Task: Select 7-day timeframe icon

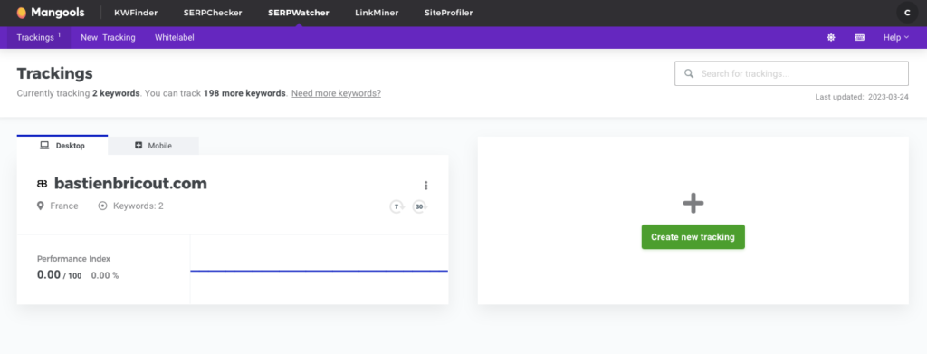Action: coord(397,206)
